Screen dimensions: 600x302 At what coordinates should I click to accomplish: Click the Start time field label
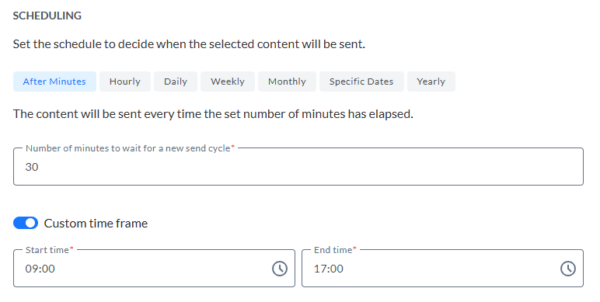click(x=50, y=250)
